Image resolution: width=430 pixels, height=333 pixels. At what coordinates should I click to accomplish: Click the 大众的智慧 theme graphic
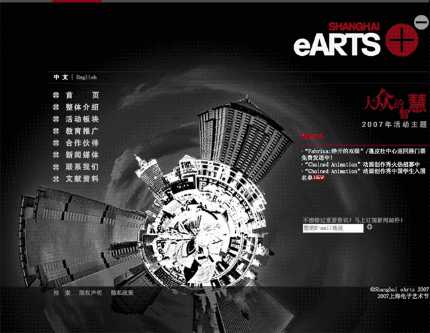[394, 104]
